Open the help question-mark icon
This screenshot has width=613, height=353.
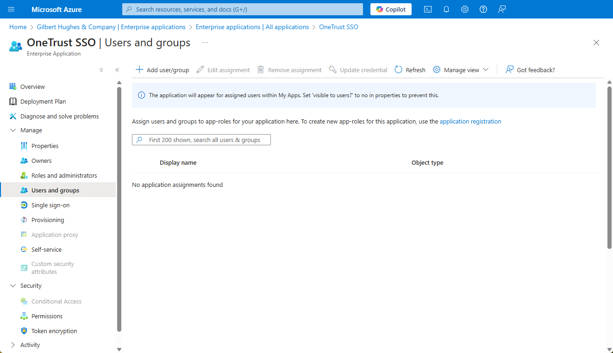[x=483, y=9]
